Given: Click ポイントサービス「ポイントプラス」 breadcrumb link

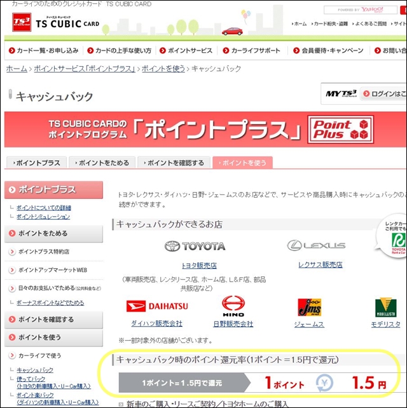Looking at the screenshot, I should pyautogui.click(x=85, y=69).
